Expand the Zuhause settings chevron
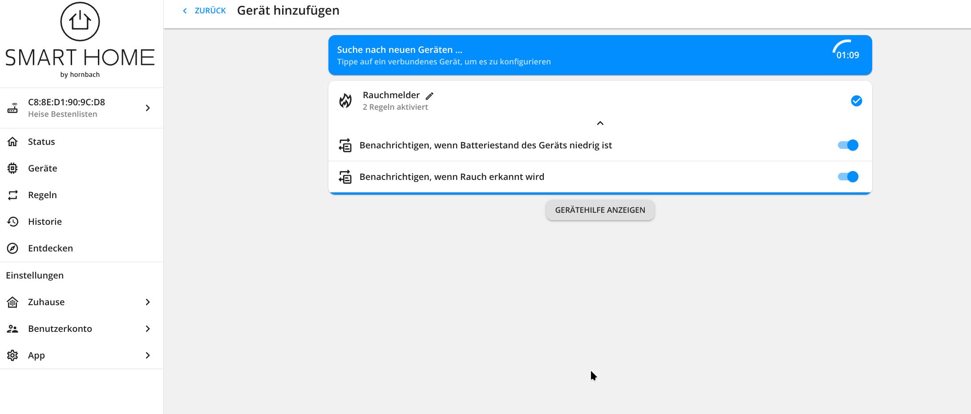The image size is (971, 414). pos(148,302)
